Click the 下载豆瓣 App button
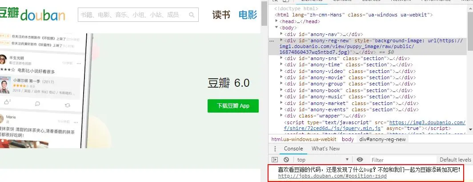Viewport: 473px width, 182px height. [233, 106]
